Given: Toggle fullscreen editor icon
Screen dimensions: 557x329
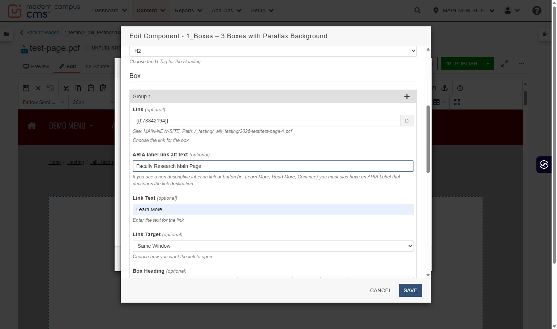Looking at the screenshot, I should (457, 102).
